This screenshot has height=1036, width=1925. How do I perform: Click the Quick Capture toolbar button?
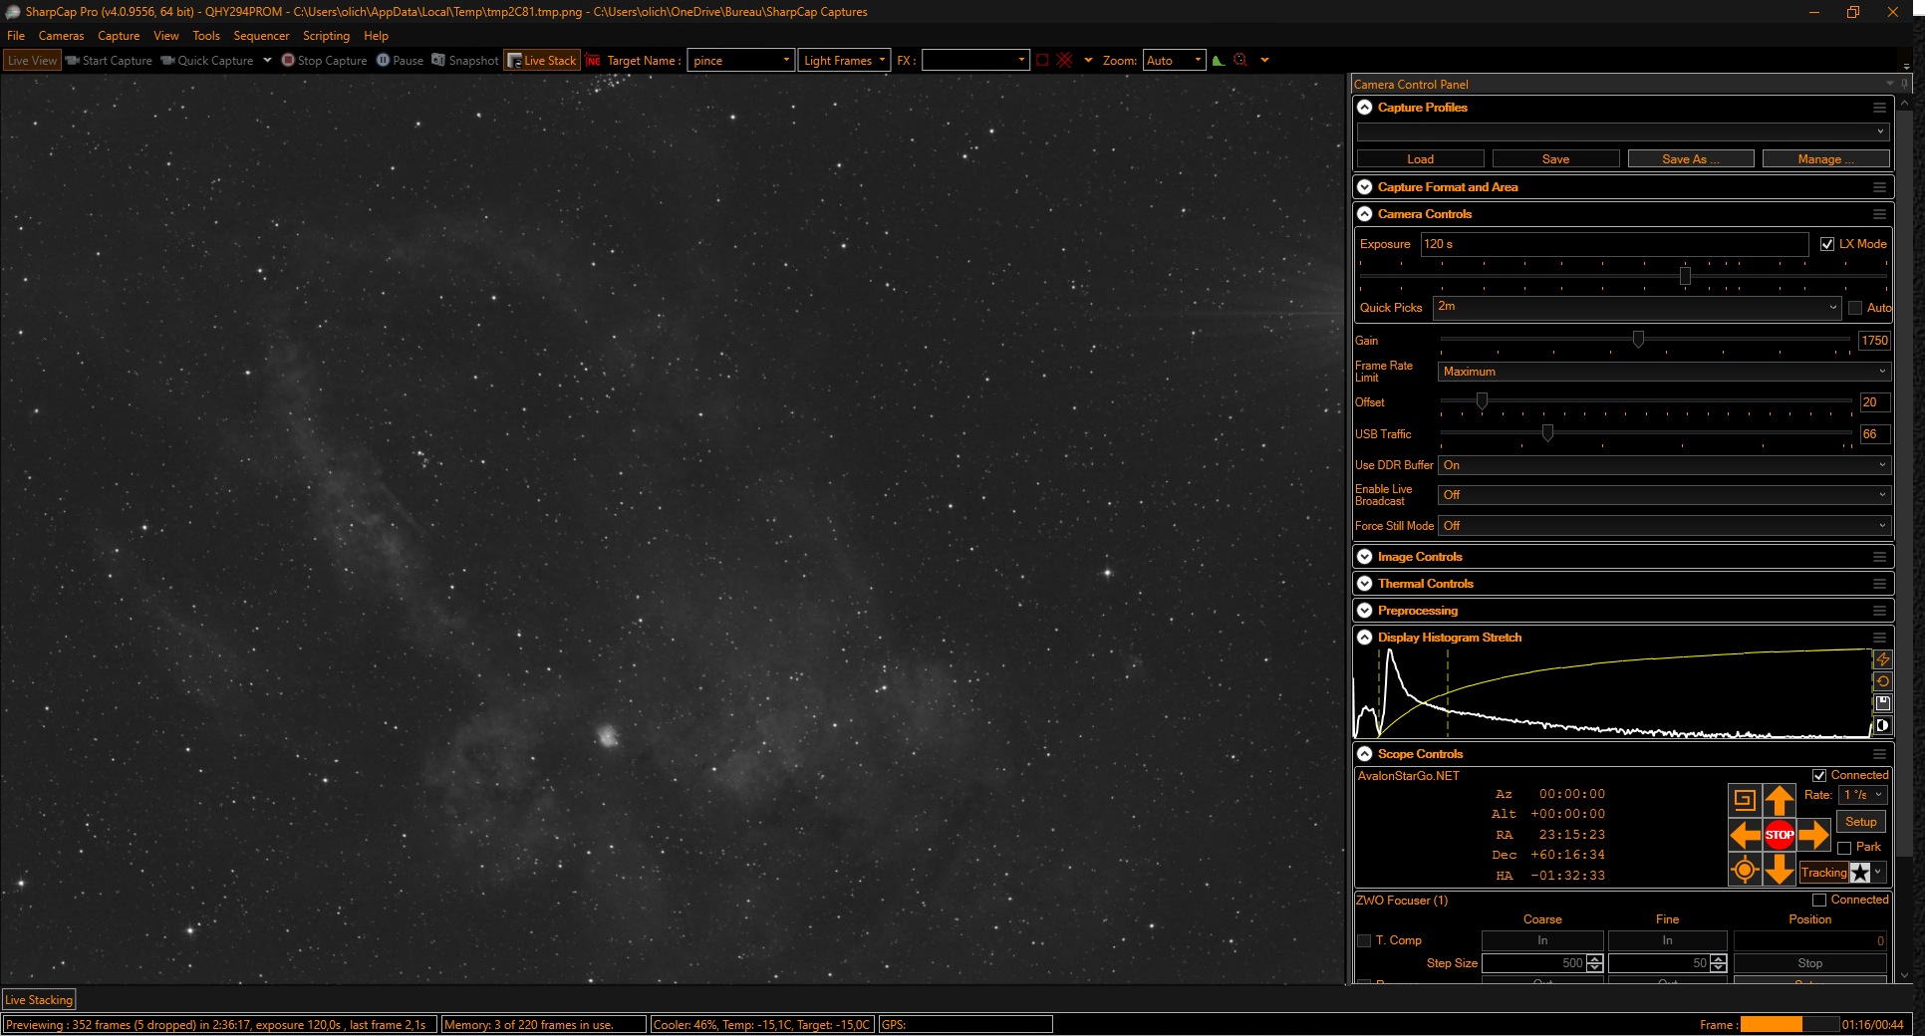point(207,61)
